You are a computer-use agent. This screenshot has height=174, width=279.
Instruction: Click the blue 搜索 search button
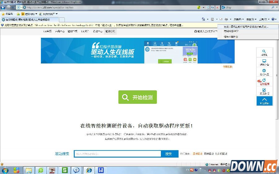tap(170, 154)
